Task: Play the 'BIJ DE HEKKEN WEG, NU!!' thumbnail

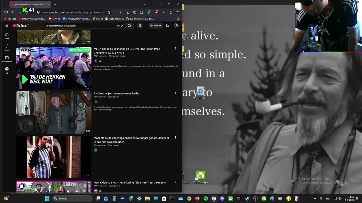Action: pos(54,68)
